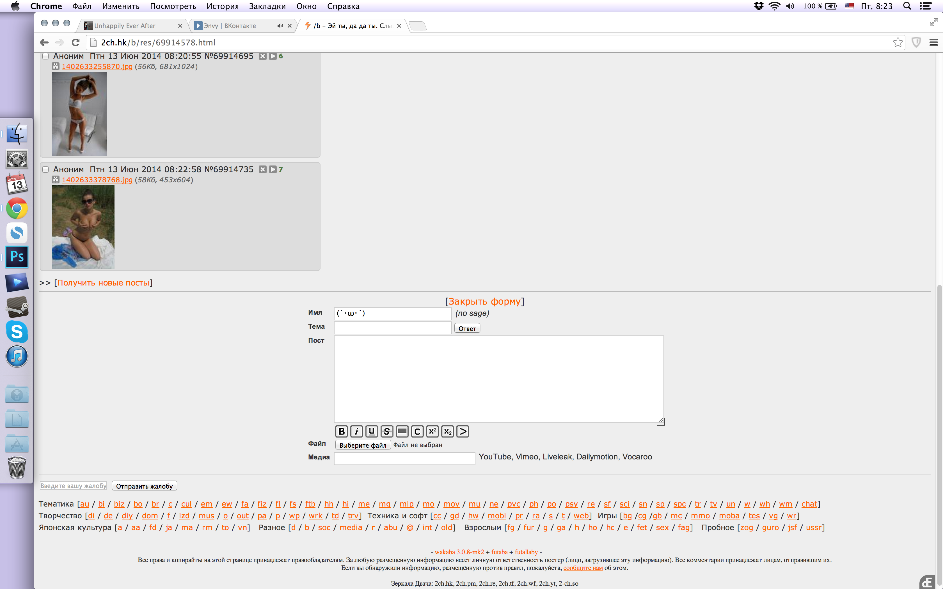Click inside the Пост text area
The width and height of the screenshot is (943, 589).
(x=498, y=379)
